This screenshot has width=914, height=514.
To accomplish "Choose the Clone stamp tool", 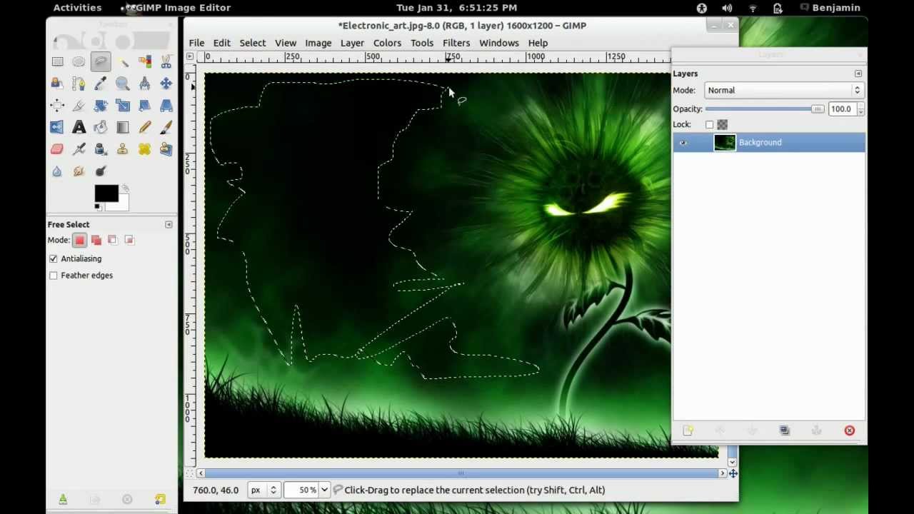I will [123, 149].
